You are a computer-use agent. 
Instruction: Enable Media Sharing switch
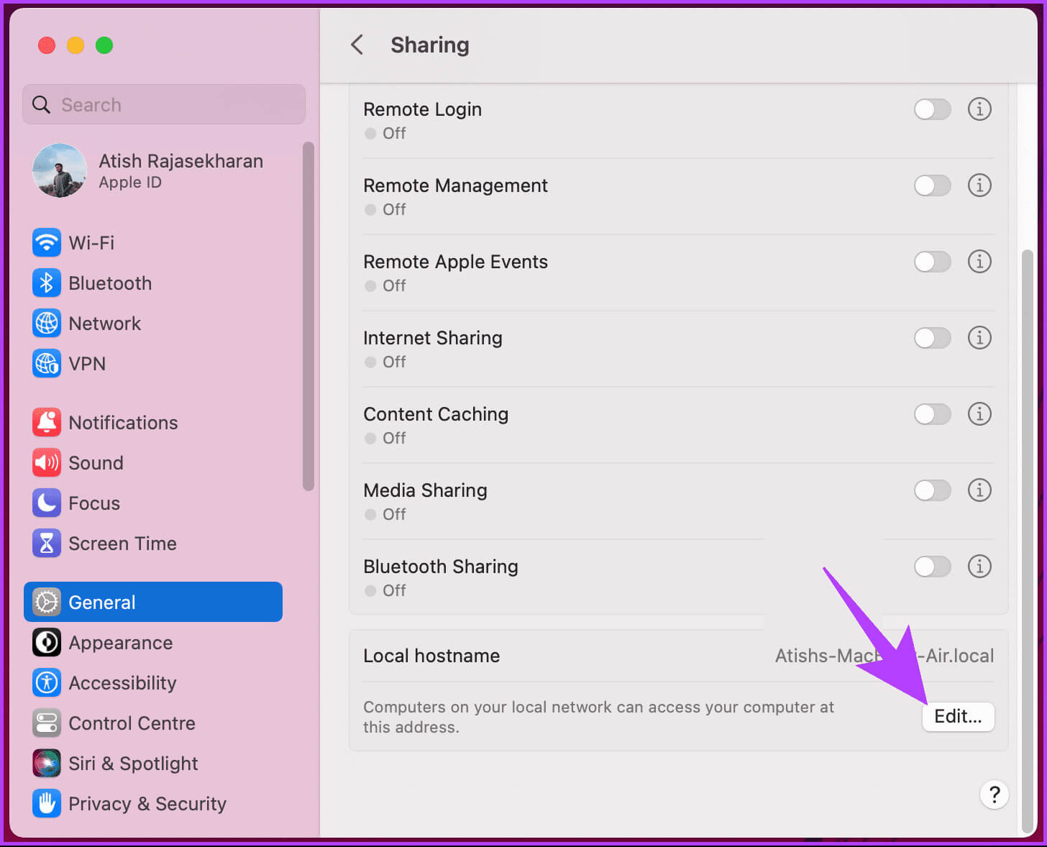coord(932,490)
